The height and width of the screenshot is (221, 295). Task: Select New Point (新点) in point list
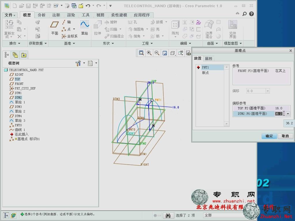[205, 73]
